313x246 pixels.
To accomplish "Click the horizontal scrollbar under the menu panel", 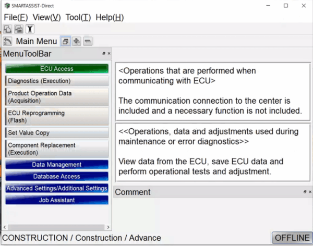I will pos(56,228).
